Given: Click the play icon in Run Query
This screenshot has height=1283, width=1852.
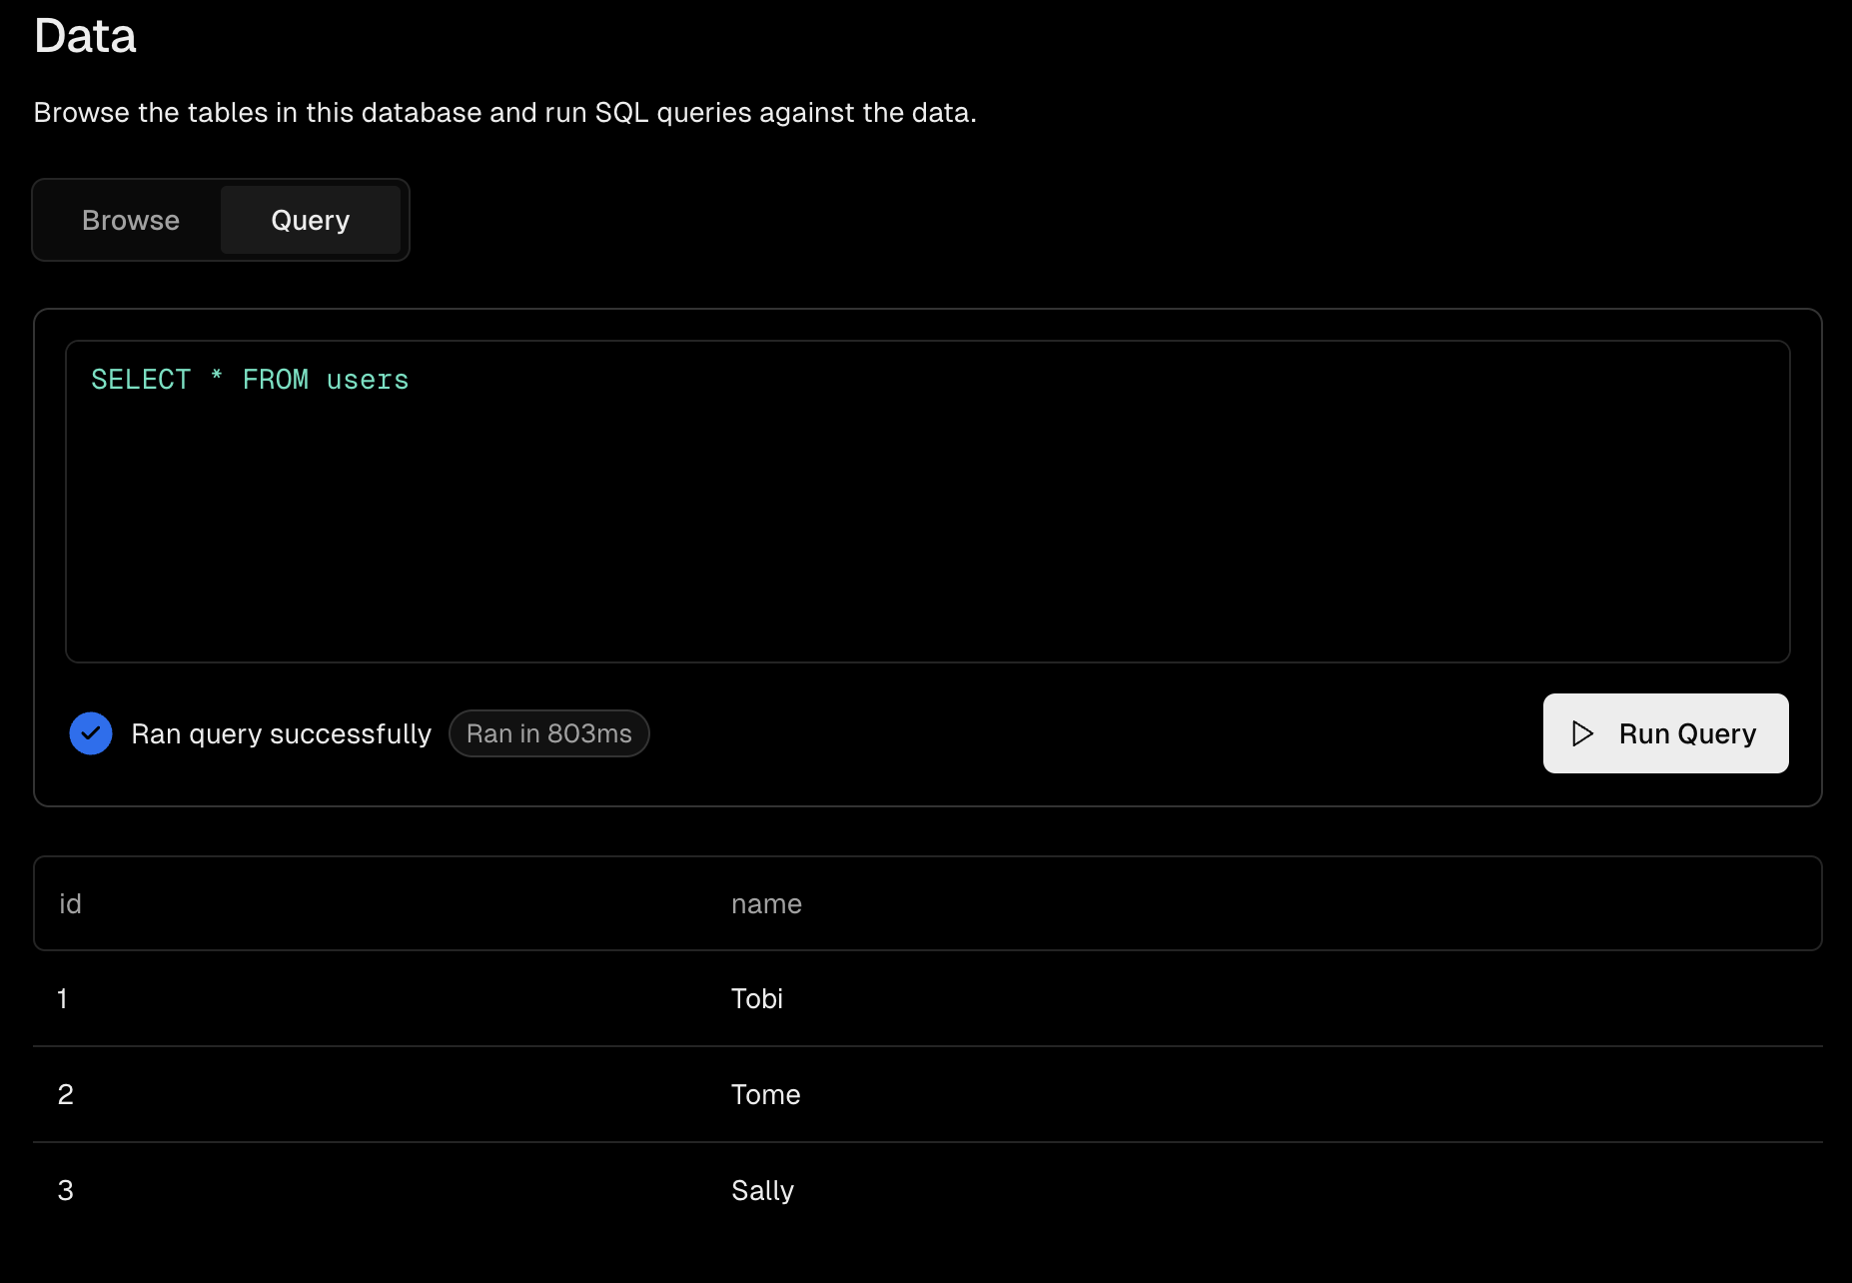Looking at the screenshot, I should [1582, 733].
